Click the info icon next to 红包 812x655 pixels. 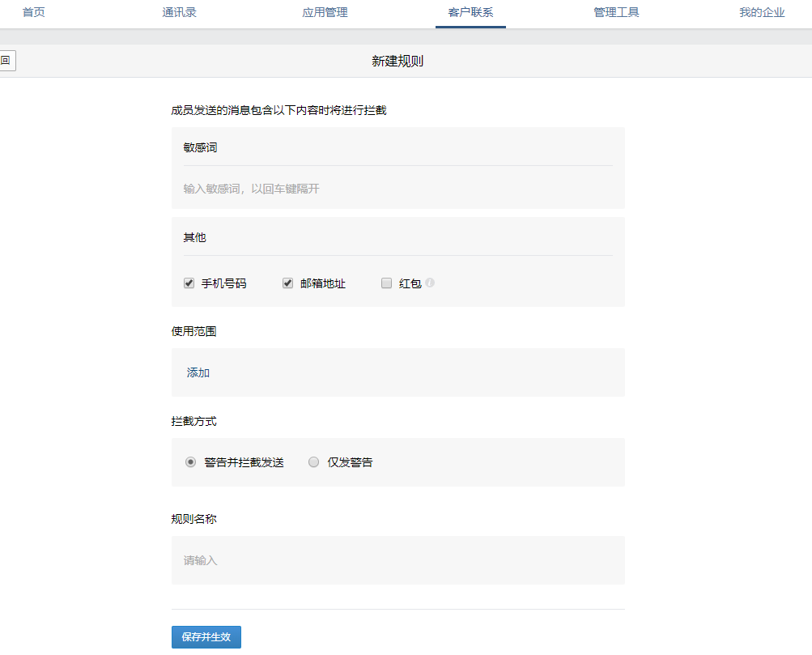point(430,283)
